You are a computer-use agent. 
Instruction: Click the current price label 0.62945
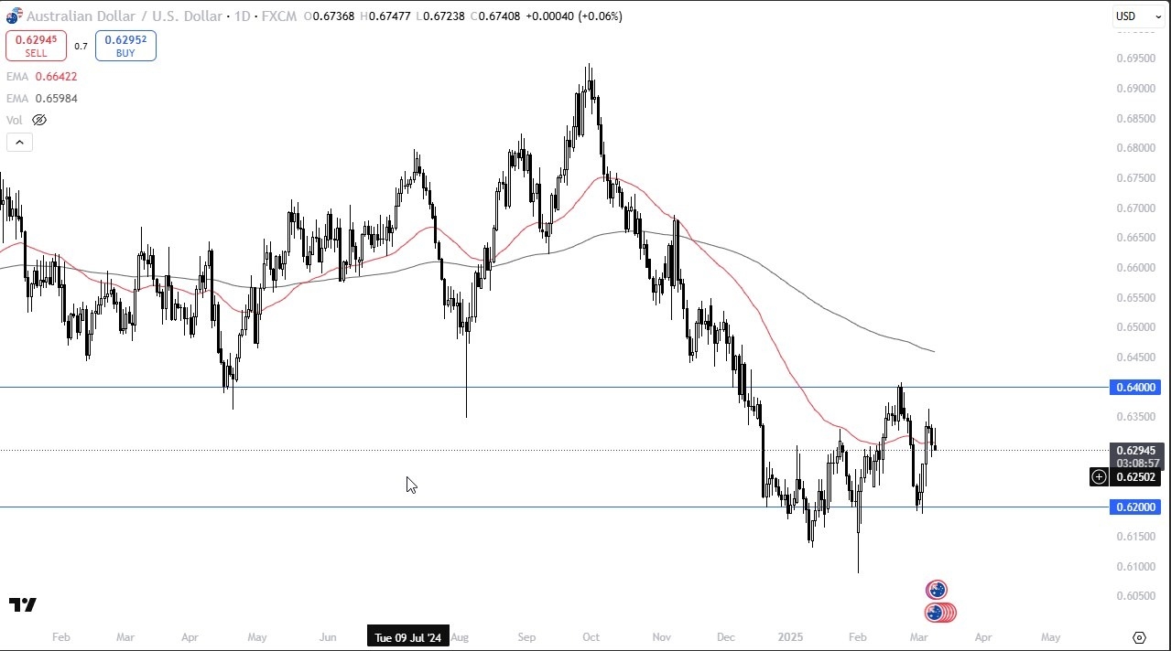[x=1136, y=450]
